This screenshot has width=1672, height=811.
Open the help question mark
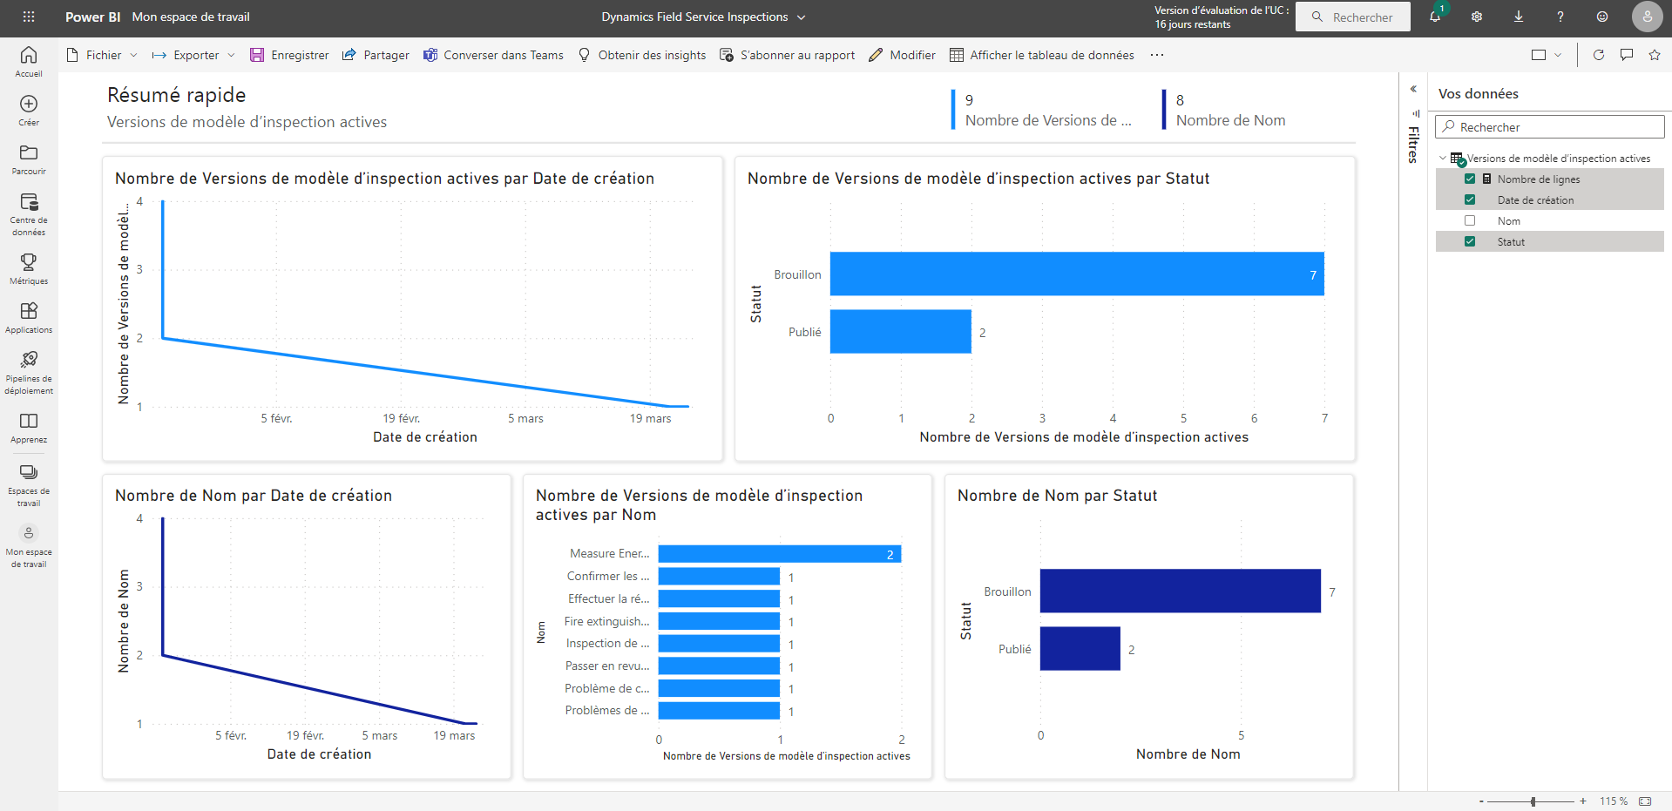point(1560,17)
